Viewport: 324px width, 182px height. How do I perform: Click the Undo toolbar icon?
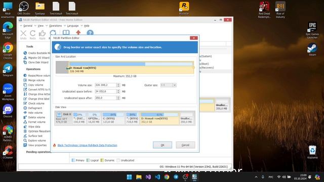[23, 35]
